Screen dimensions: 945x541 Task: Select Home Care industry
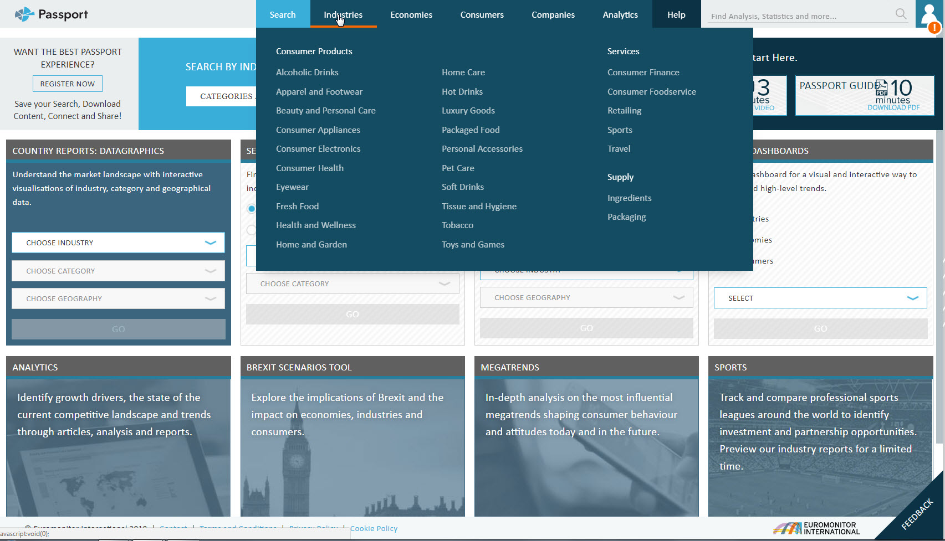[x=463, y=73]
